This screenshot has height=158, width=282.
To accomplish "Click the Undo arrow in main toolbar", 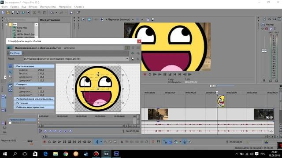I will pyautogui.click(x=52, y=13).
